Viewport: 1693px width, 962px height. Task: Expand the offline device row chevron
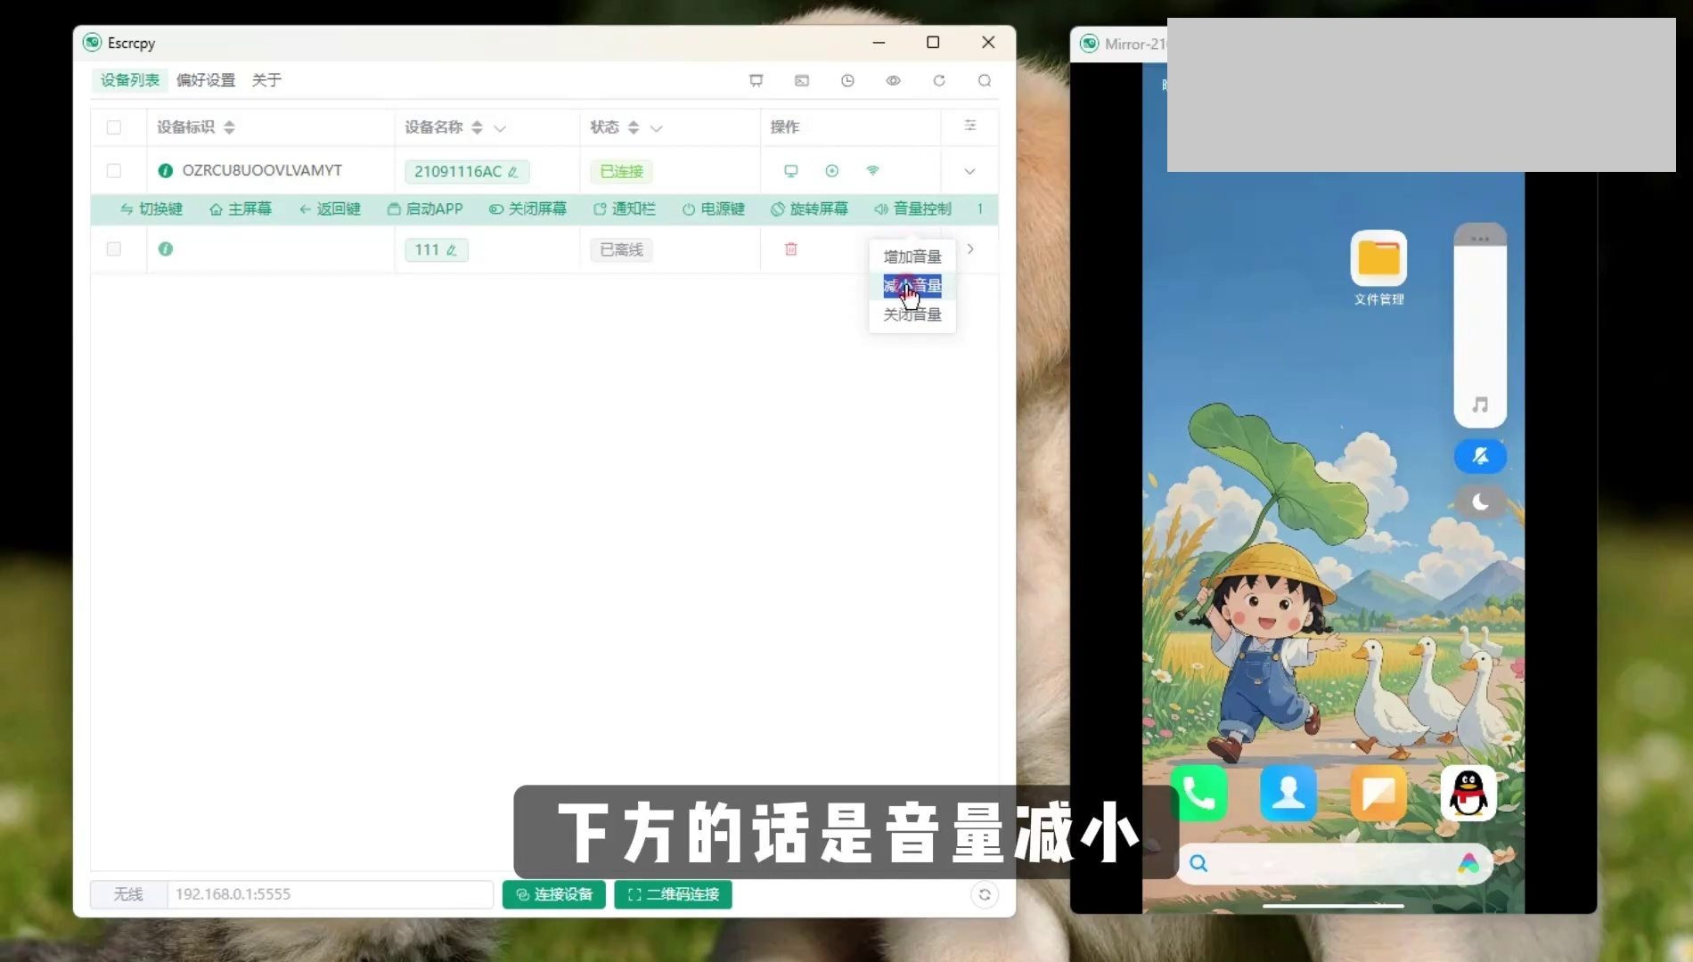(x=970, y=249)
